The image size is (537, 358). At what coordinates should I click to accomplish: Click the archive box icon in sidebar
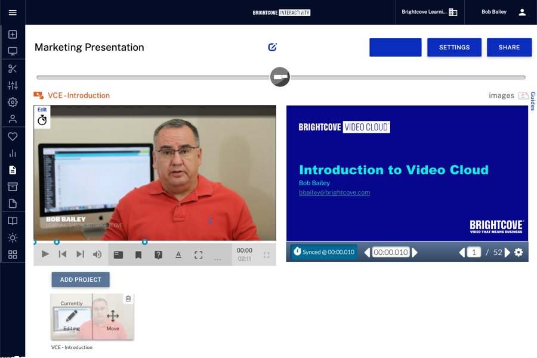click(13, 186)
